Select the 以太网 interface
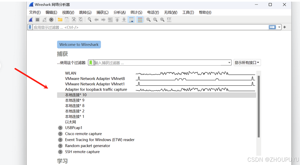The image size is (300, 165). [x=157, y=122]
